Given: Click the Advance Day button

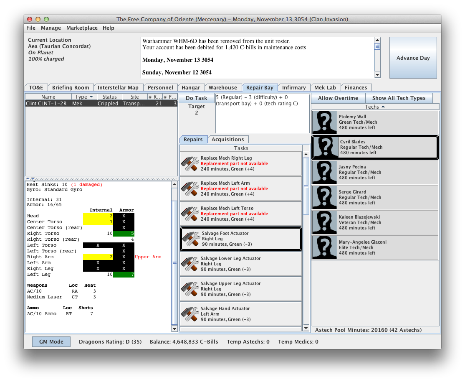Looking at the screenshot, I should click(413, 58).
